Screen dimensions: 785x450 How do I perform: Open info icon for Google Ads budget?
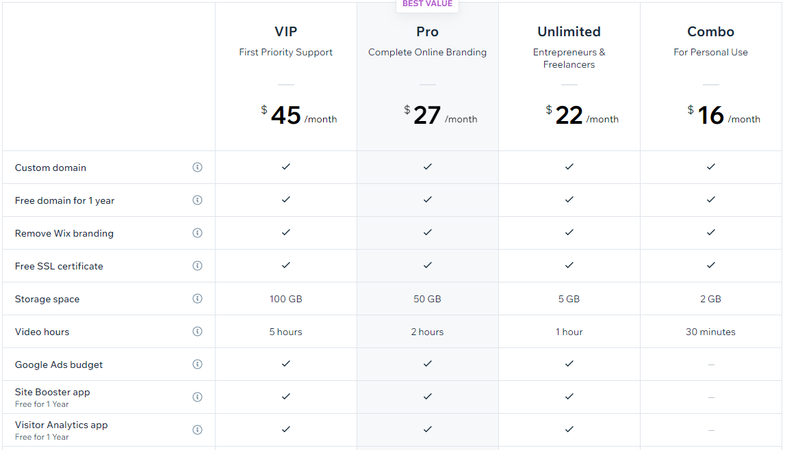click(197, 364)
